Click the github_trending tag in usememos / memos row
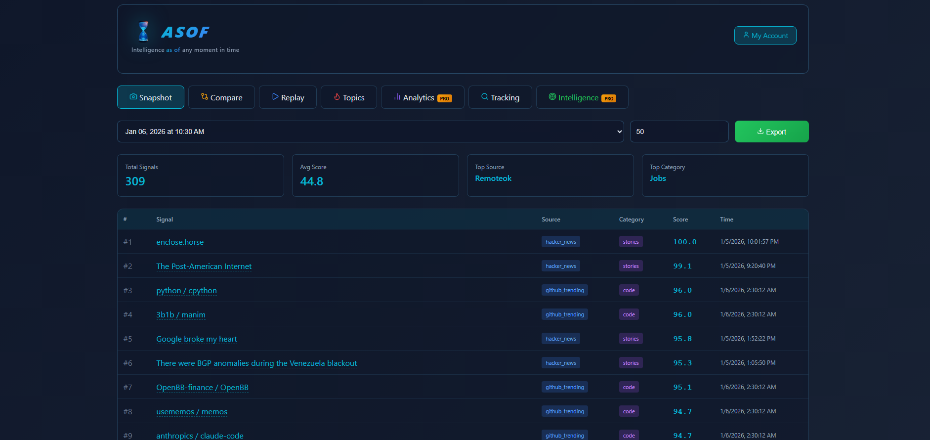 (565, 411)
